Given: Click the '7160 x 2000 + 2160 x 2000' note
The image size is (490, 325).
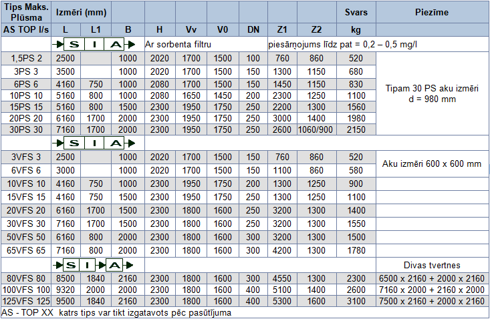Looking at the screenshot, I should pos(432,290).
